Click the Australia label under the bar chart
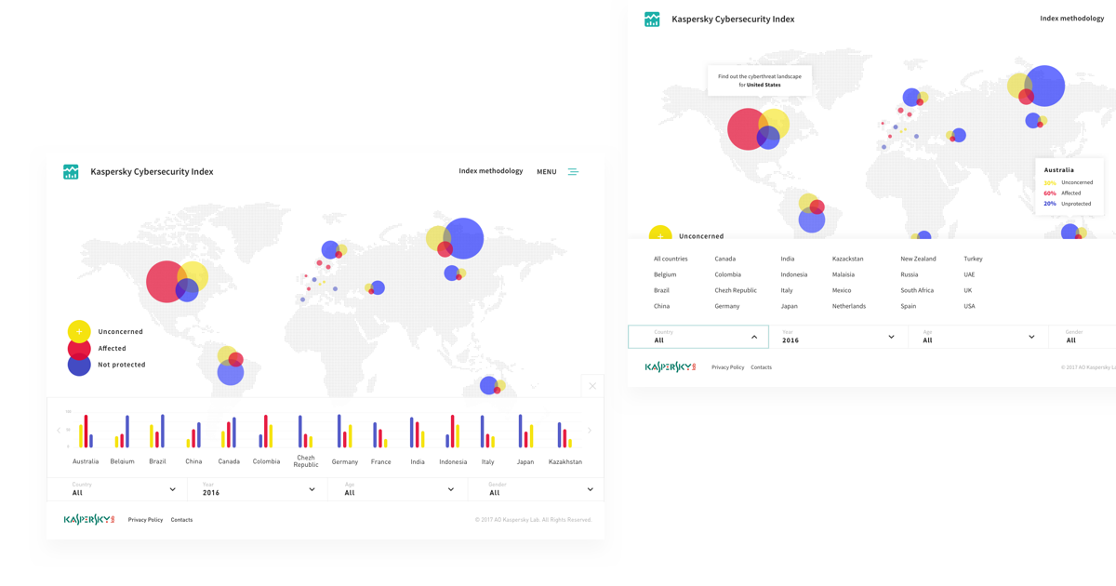 86,461
